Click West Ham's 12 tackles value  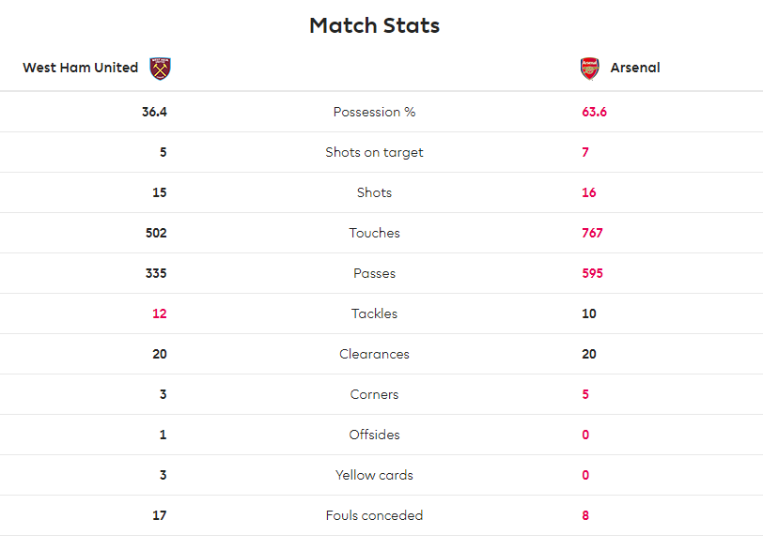[x=160, y=313]
